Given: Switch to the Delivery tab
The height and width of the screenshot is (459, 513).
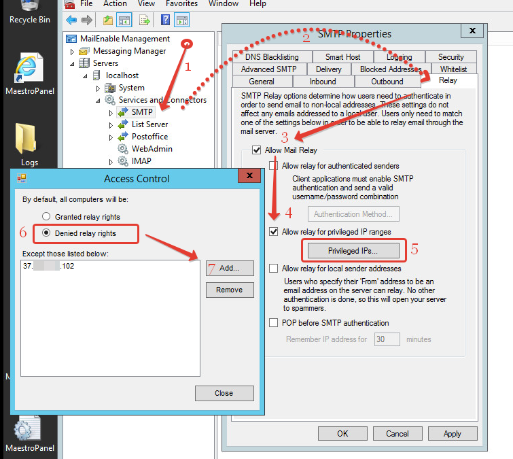Looking at the screenshot, I should click(x=328, y=69).
